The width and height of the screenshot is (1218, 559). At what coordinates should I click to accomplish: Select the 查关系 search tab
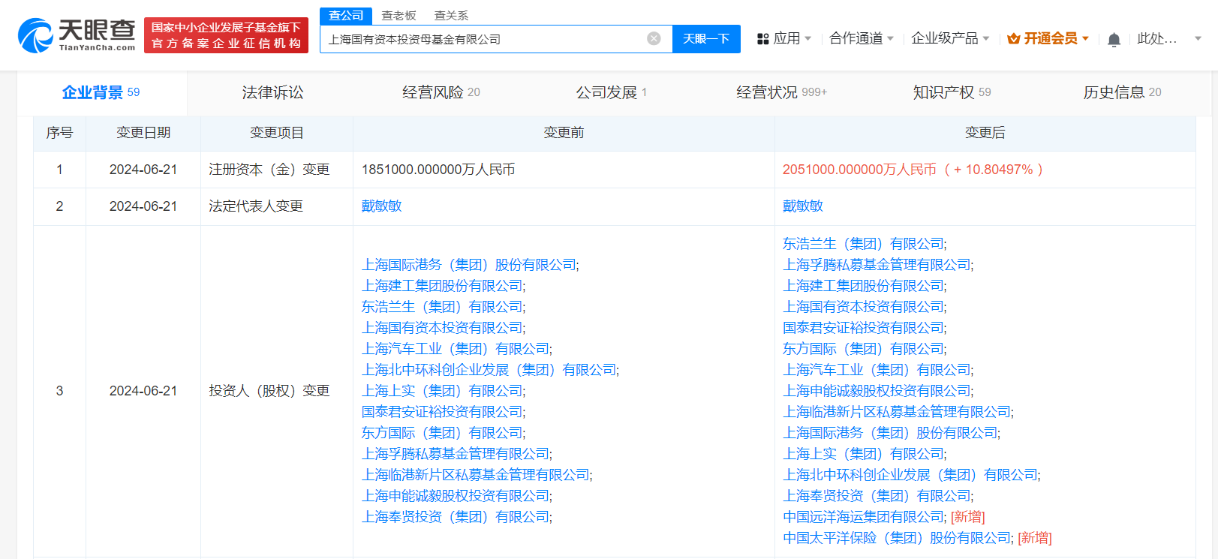[451, 16]
